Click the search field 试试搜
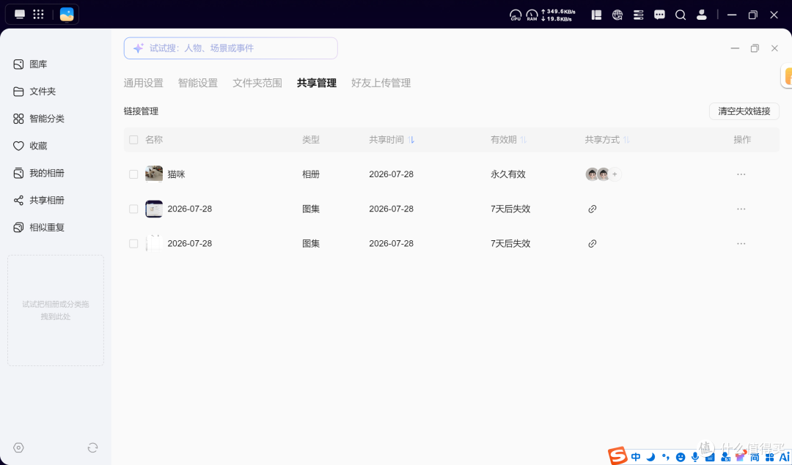The image size is (792, 465). tap(231, 48)
